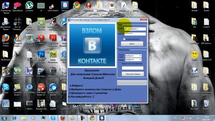Launch the Opera browser desktop shortcut
The height and width of the screenshot is (121, 215).
click(41, 39)
